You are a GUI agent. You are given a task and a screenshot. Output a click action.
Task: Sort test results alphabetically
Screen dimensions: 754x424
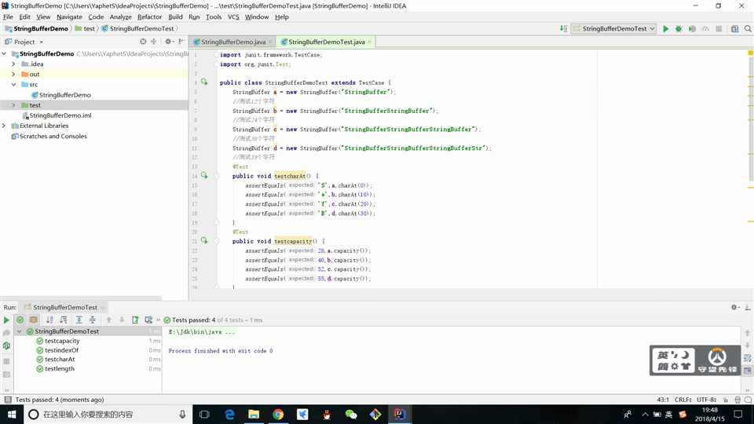49,320
